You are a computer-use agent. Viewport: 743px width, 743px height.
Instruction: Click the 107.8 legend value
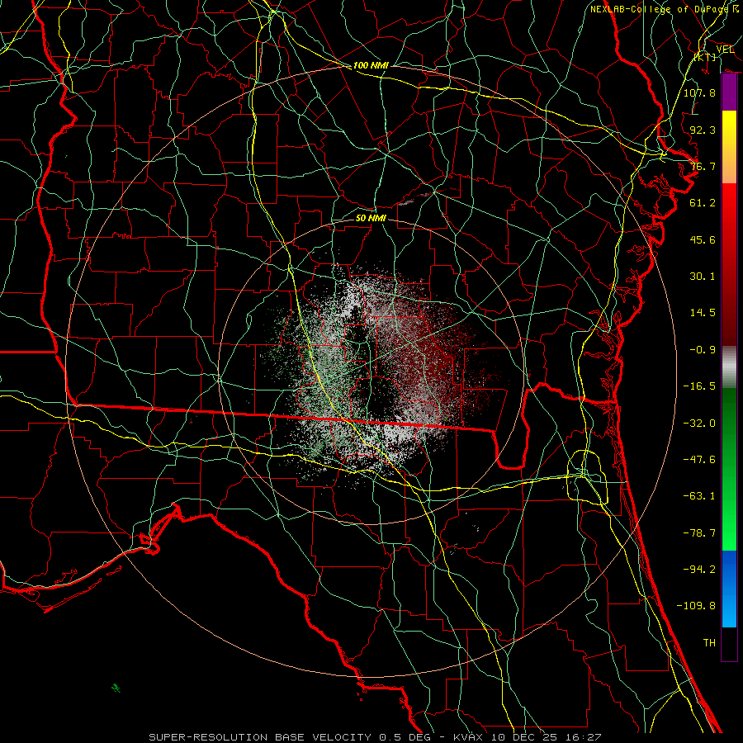(x=699, y=92)
